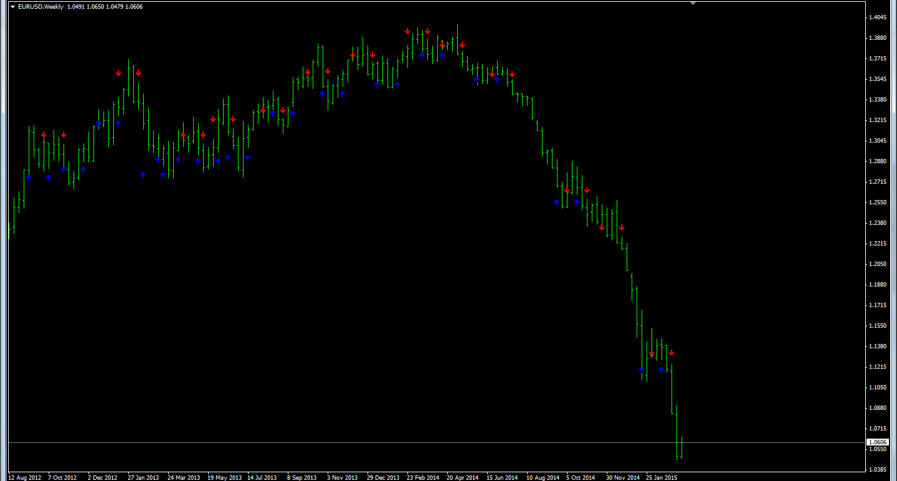This screenshot has height=481, width=897.
Task: Click the leftmost red down arrow signal
Action: pos(44,135)
